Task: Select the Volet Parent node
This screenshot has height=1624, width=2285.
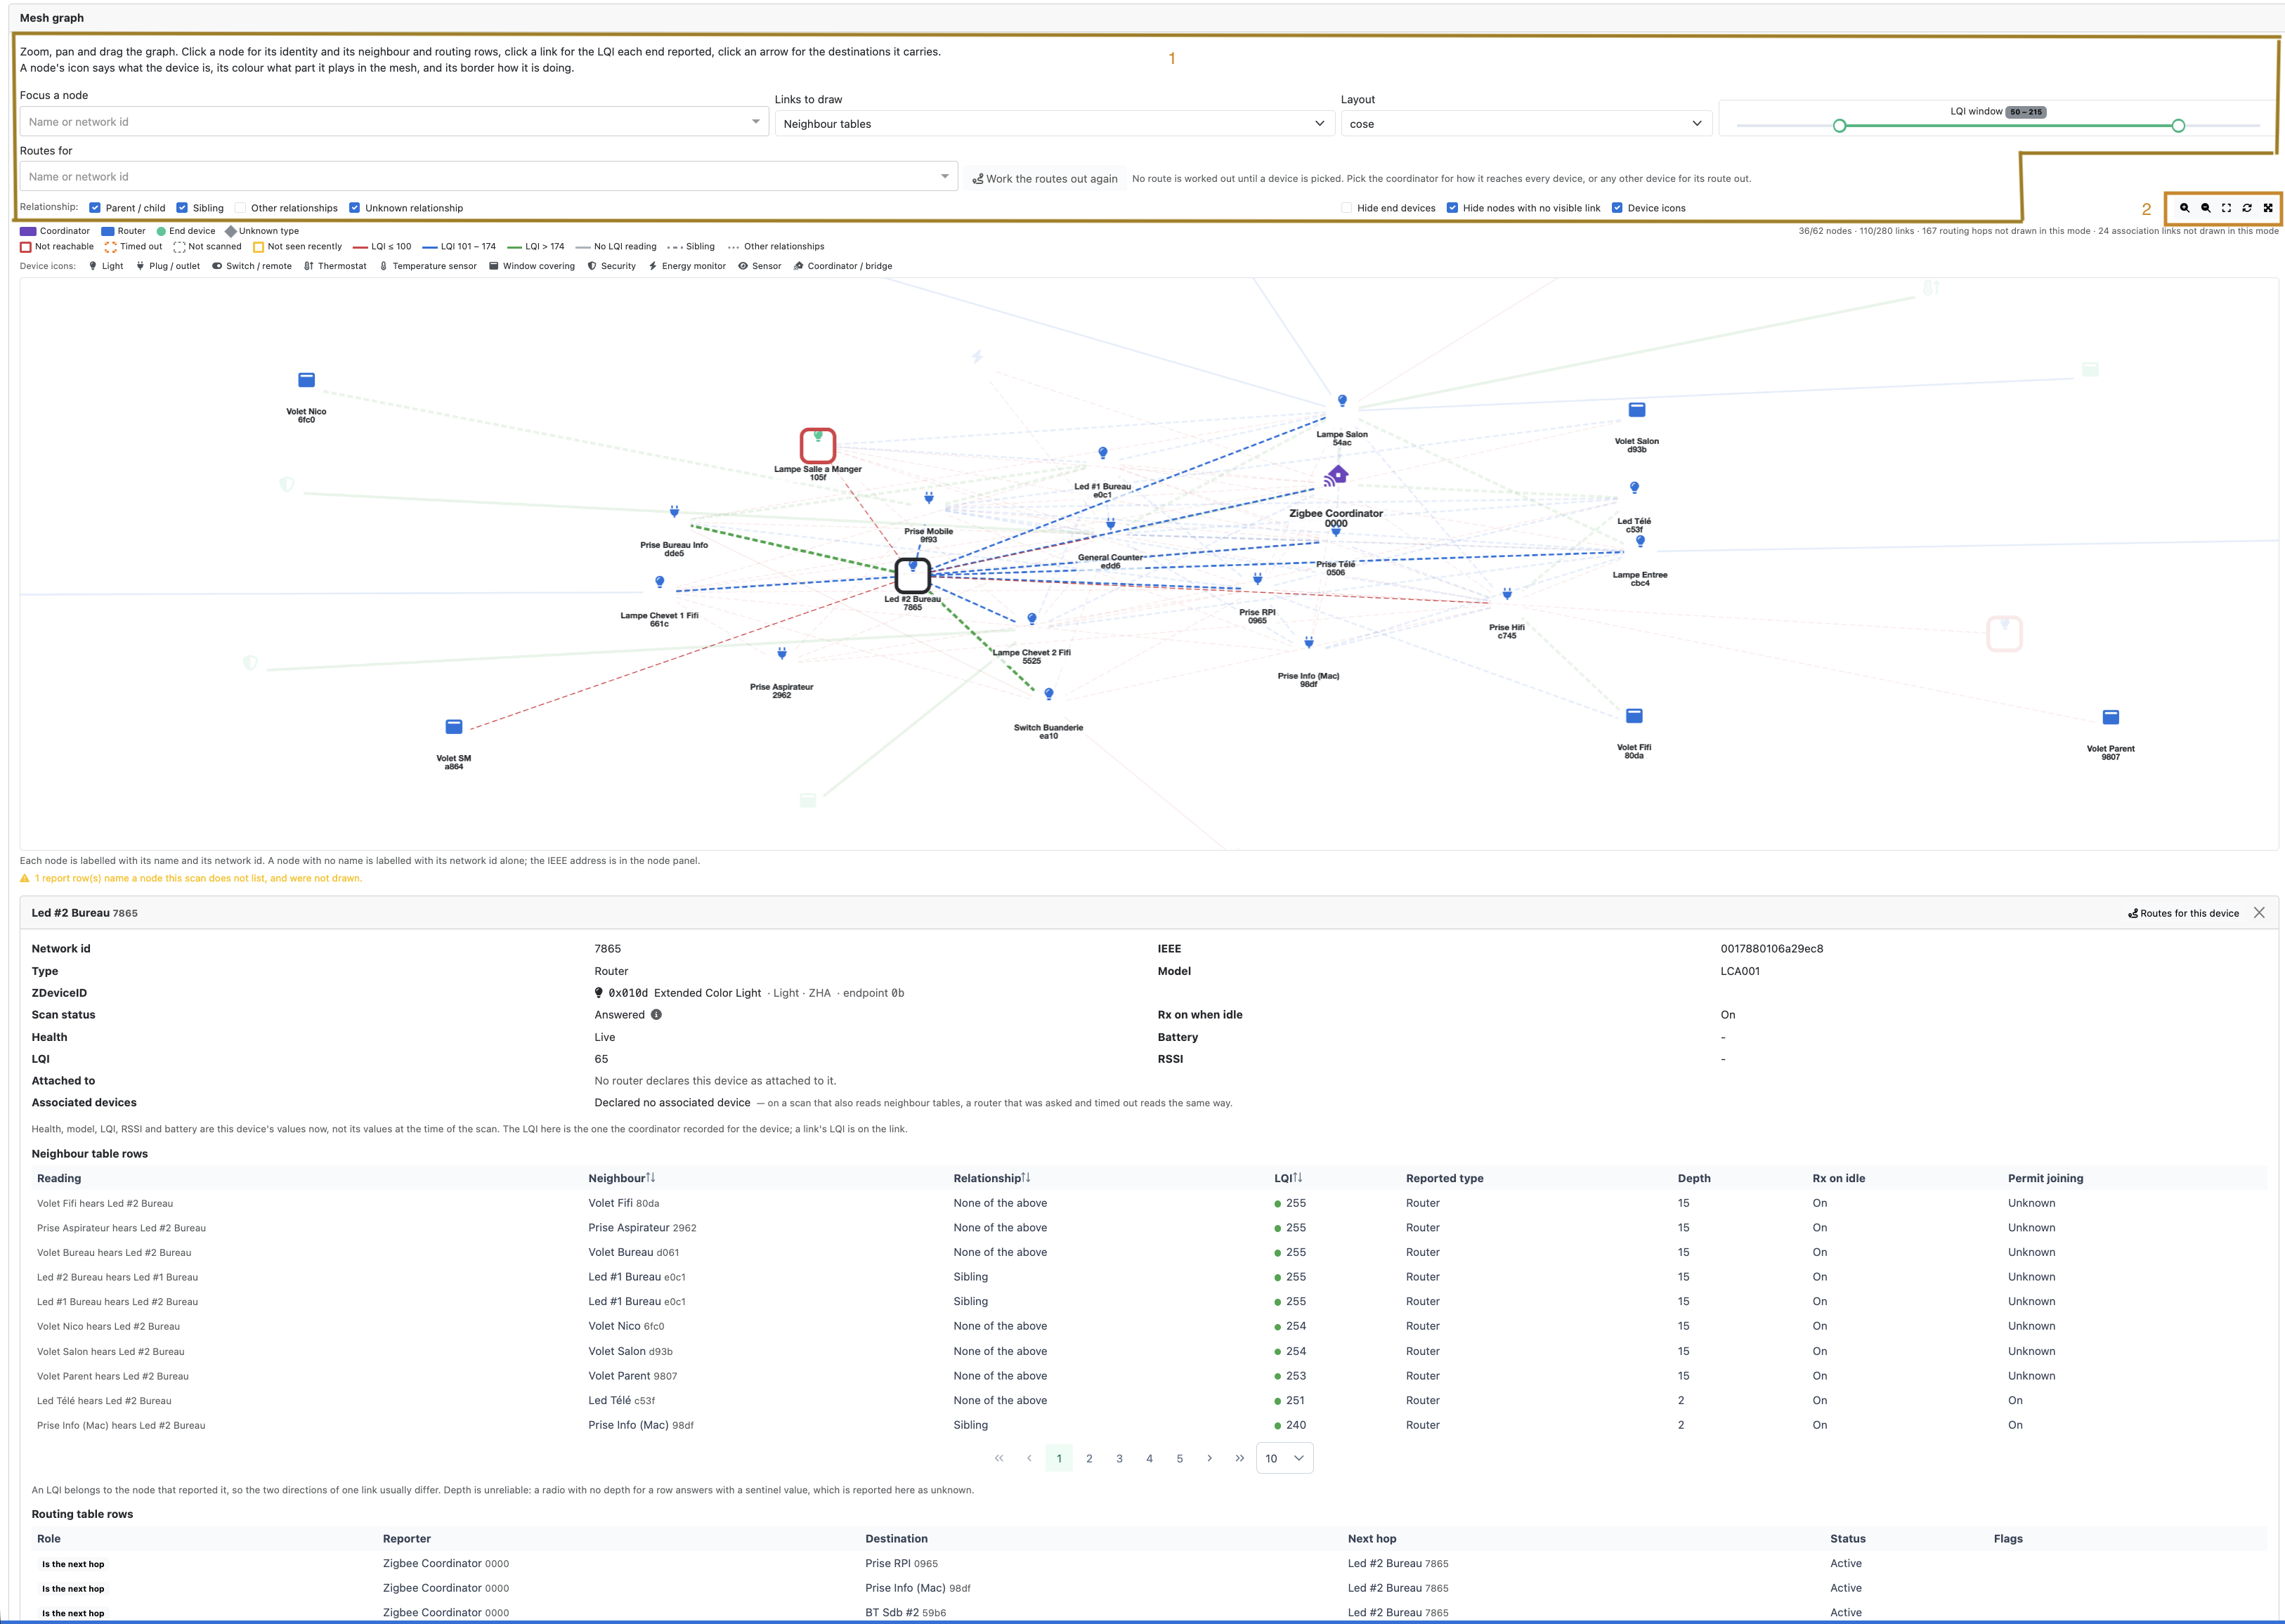Action: [2110, 717]
